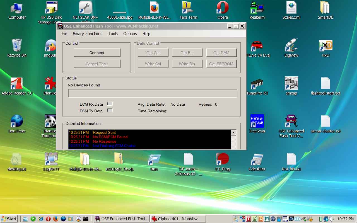Click the Cancel Task button
The image size is (357, 223).
coord(97,64)
